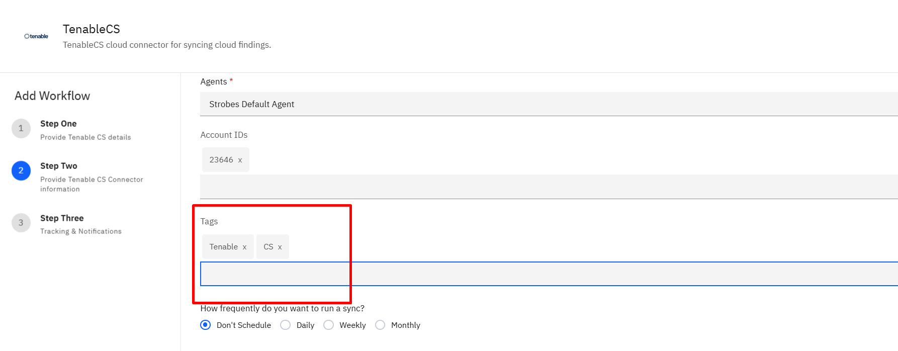Image resolution: width=898 pixels, height=351 pixels.
Task: Click the 'Provide Tenable CS details' text
Action: [x=85, y=137]
